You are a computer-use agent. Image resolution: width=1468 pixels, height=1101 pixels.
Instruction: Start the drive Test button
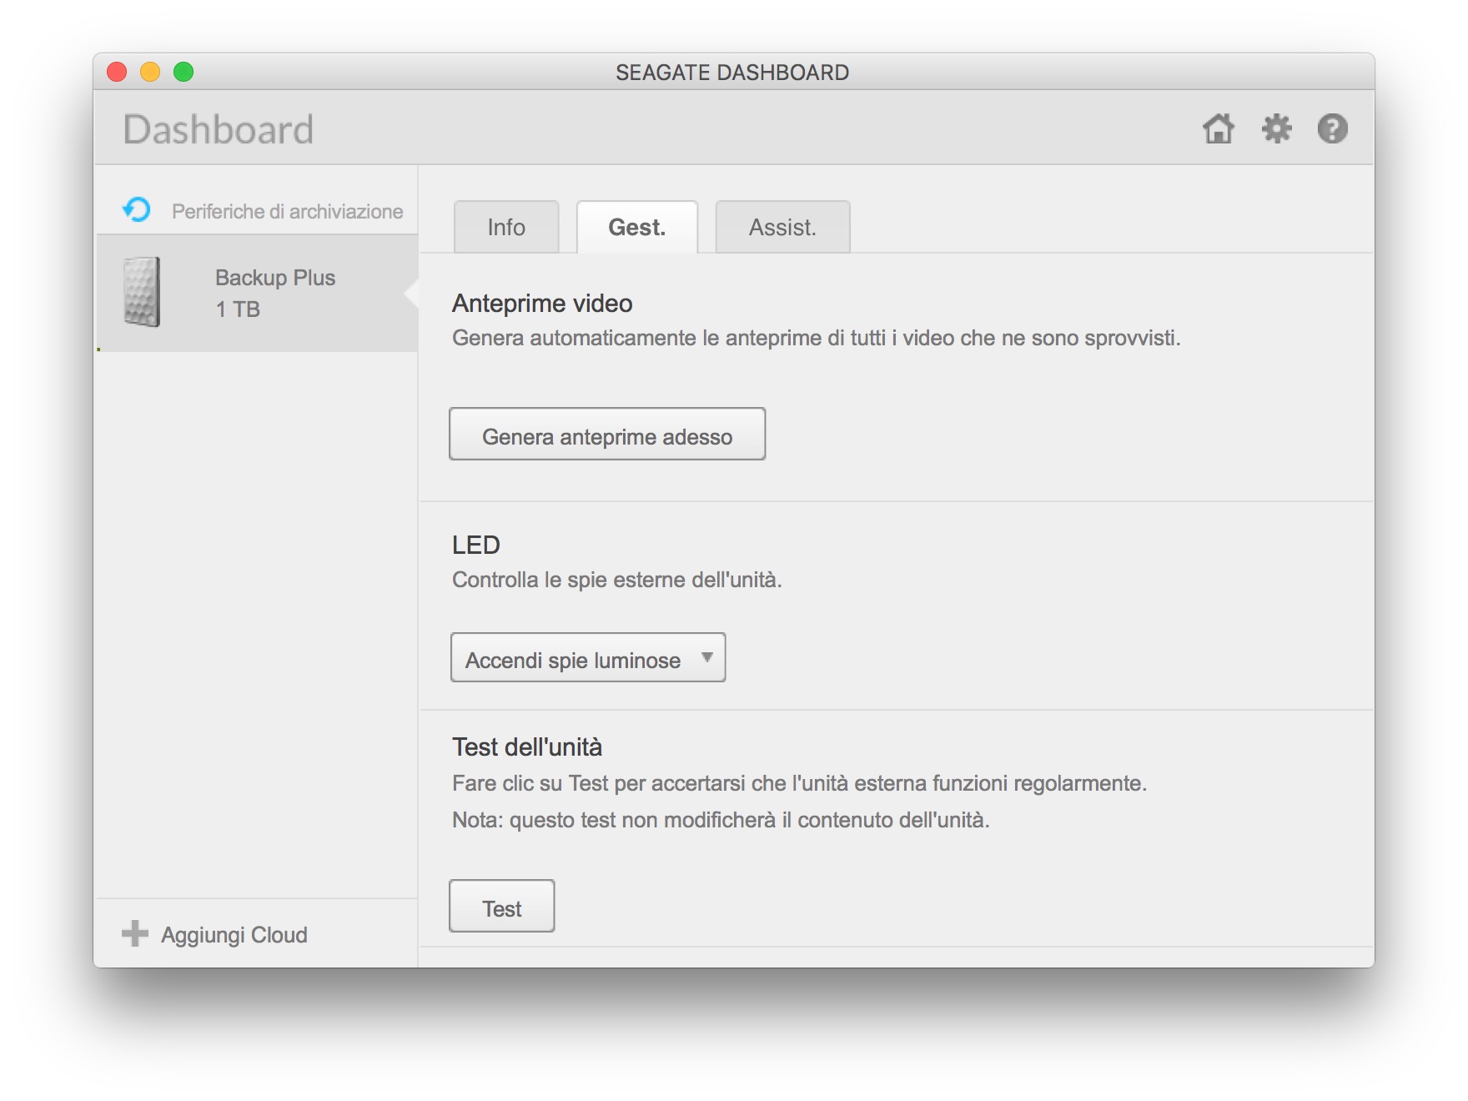tap(501, 907)
